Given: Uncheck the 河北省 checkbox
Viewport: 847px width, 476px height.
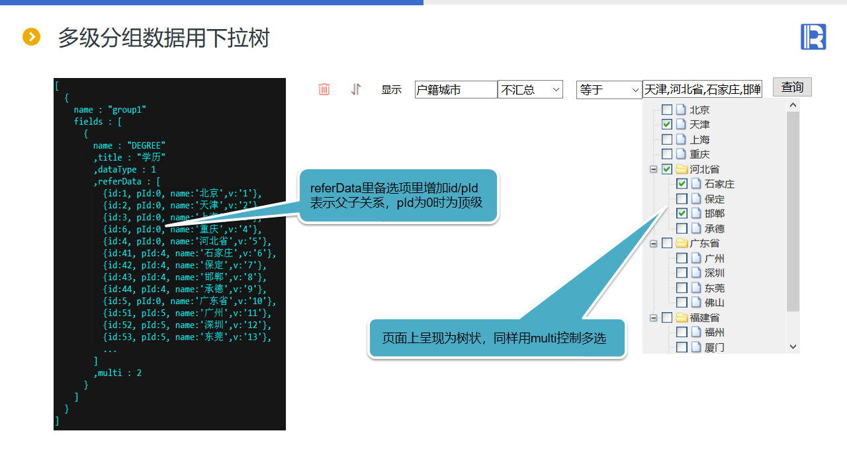Looking at the screenshot, I should (x=667, y=169).
